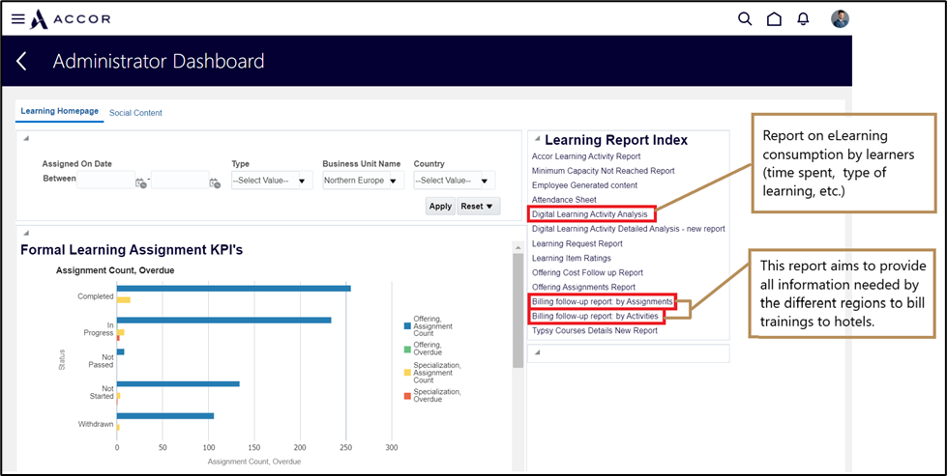Open the Business Unit Name dropdown
This screenshot has height=476, width=947.
point(361,181)
